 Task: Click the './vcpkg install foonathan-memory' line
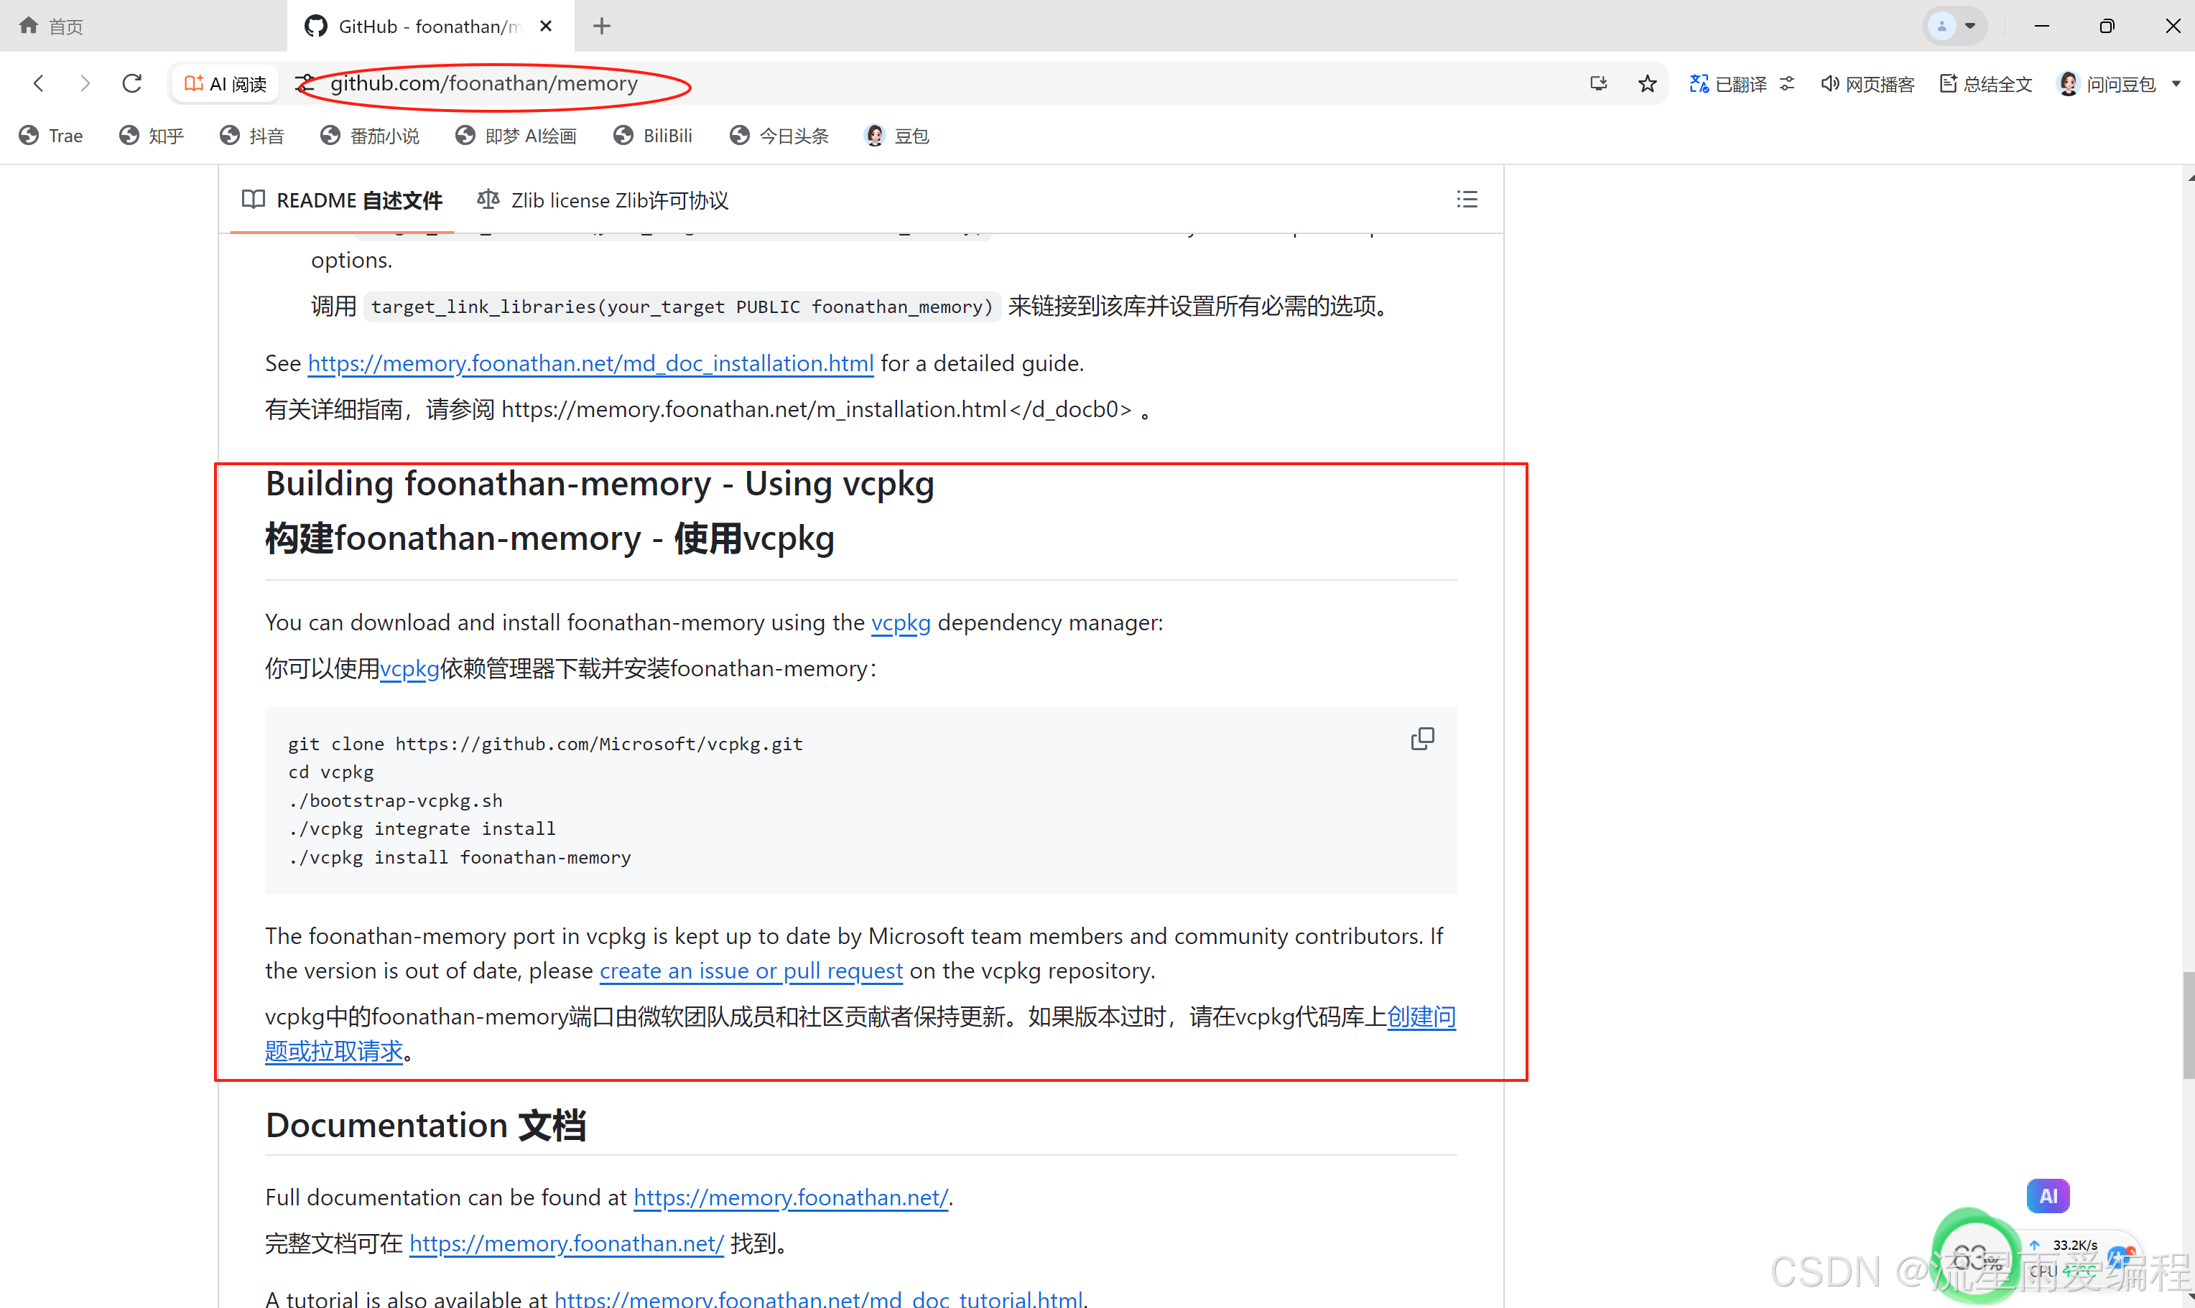[460, 858]
